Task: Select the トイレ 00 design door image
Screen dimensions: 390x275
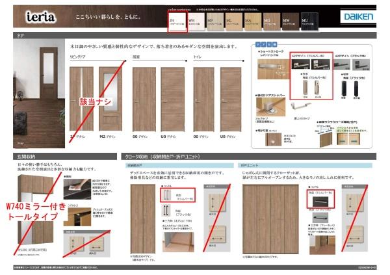Action: 203,99
